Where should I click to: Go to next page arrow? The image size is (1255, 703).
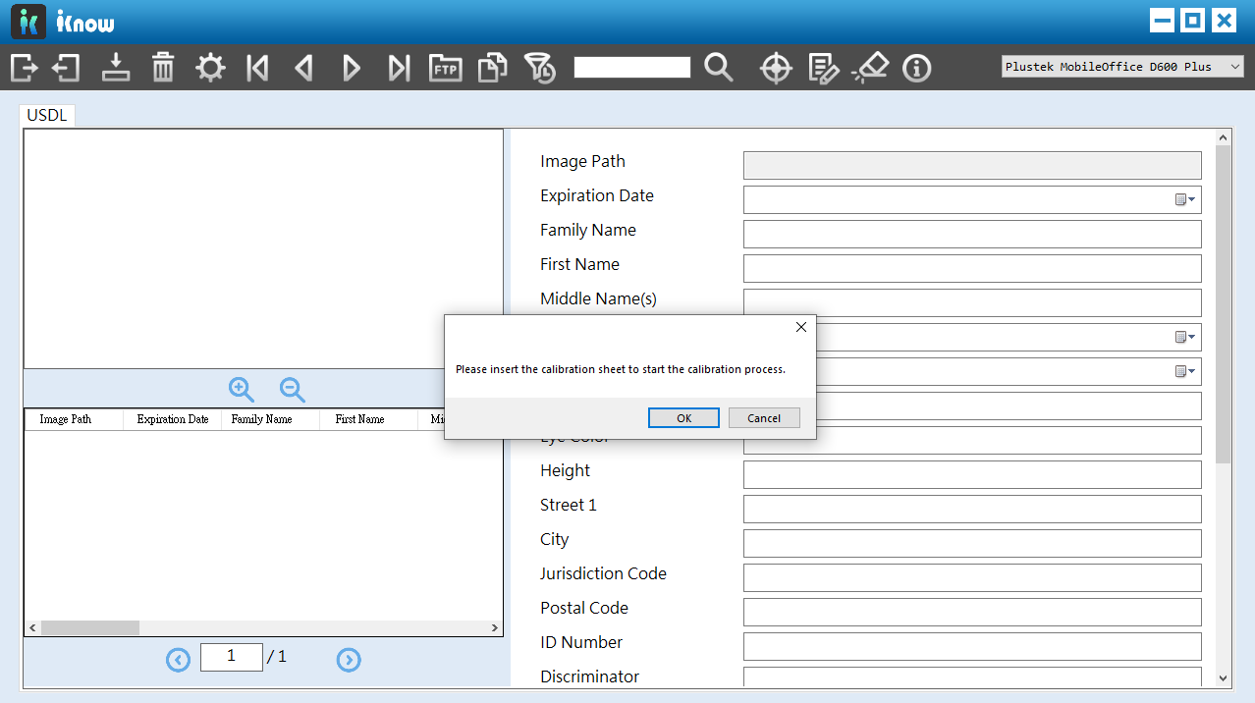point(349,660)
